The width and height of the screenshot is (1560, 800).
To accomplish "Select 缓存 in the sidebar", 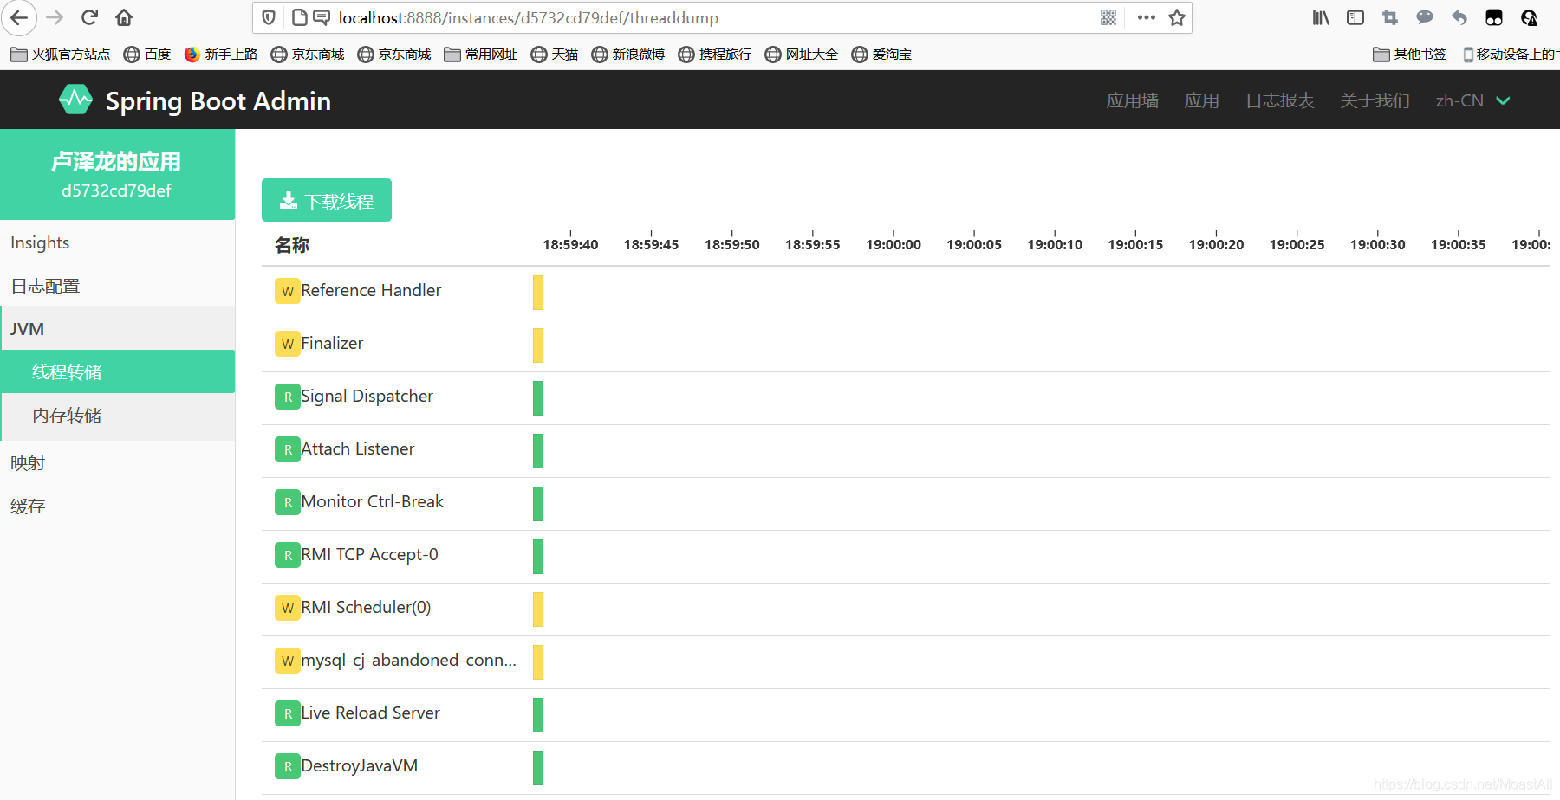I will 117,506.
